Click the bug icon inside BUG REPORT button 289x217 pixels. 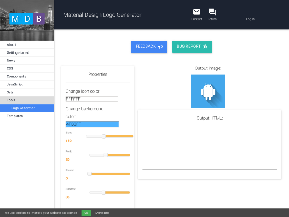(205, 47)
